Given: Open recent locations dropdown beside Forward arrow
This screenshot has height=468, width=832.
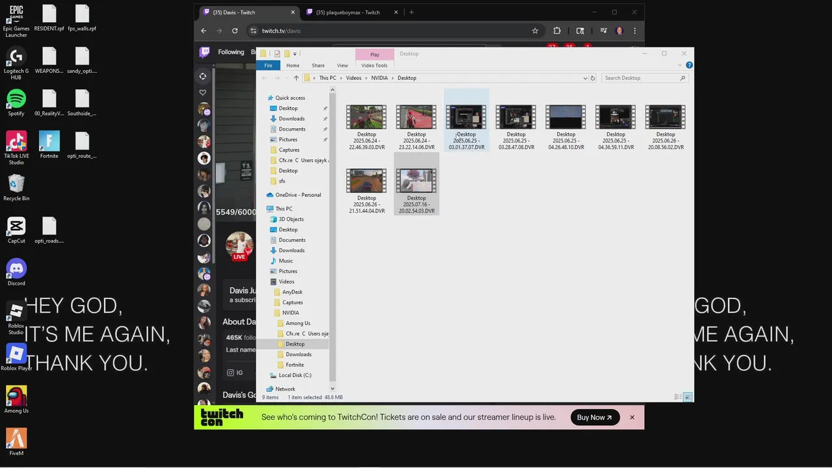Looking at the screenshot, I should (287, 78).
